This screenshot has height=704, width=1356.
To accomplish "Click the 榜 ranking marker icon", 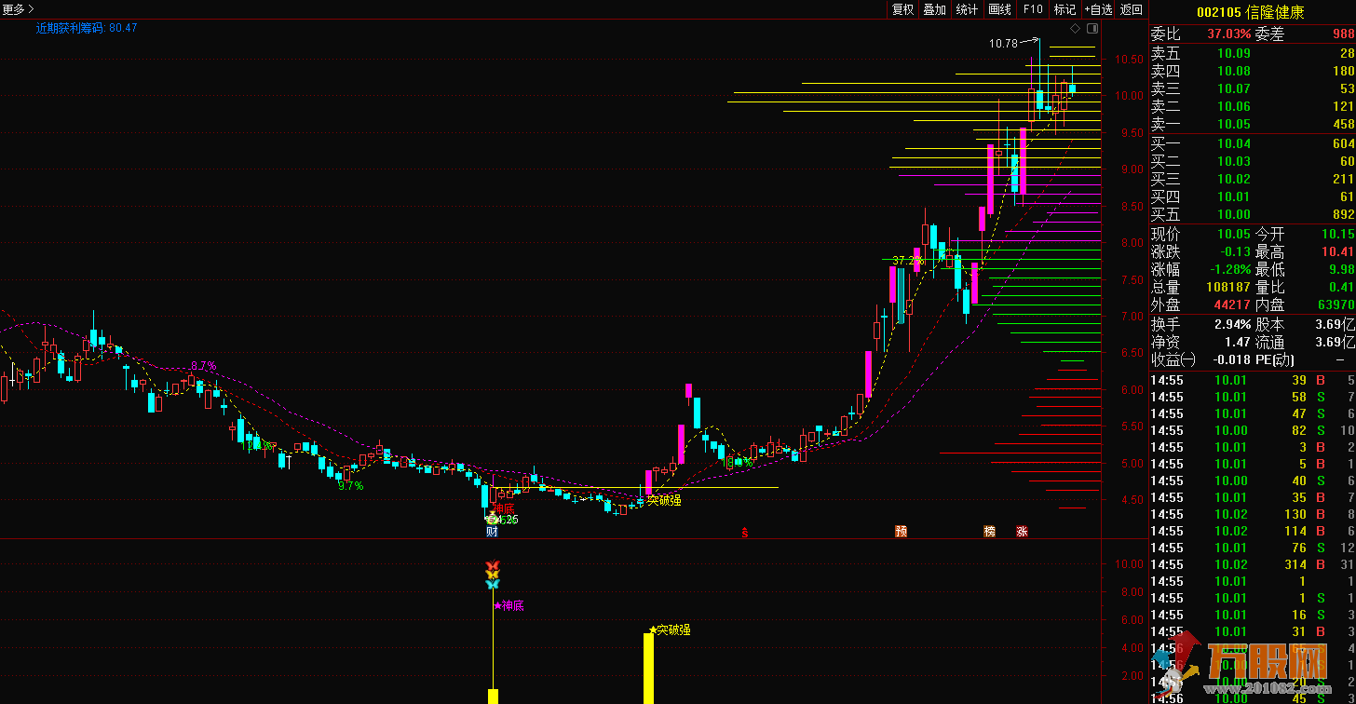I will tap(989, 532).
